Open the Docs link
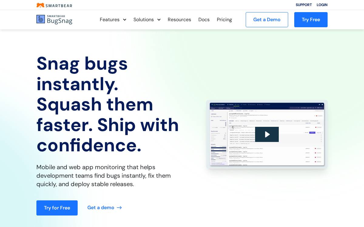Viewport: 364px width, 227px height. click(x=204, y=20)
